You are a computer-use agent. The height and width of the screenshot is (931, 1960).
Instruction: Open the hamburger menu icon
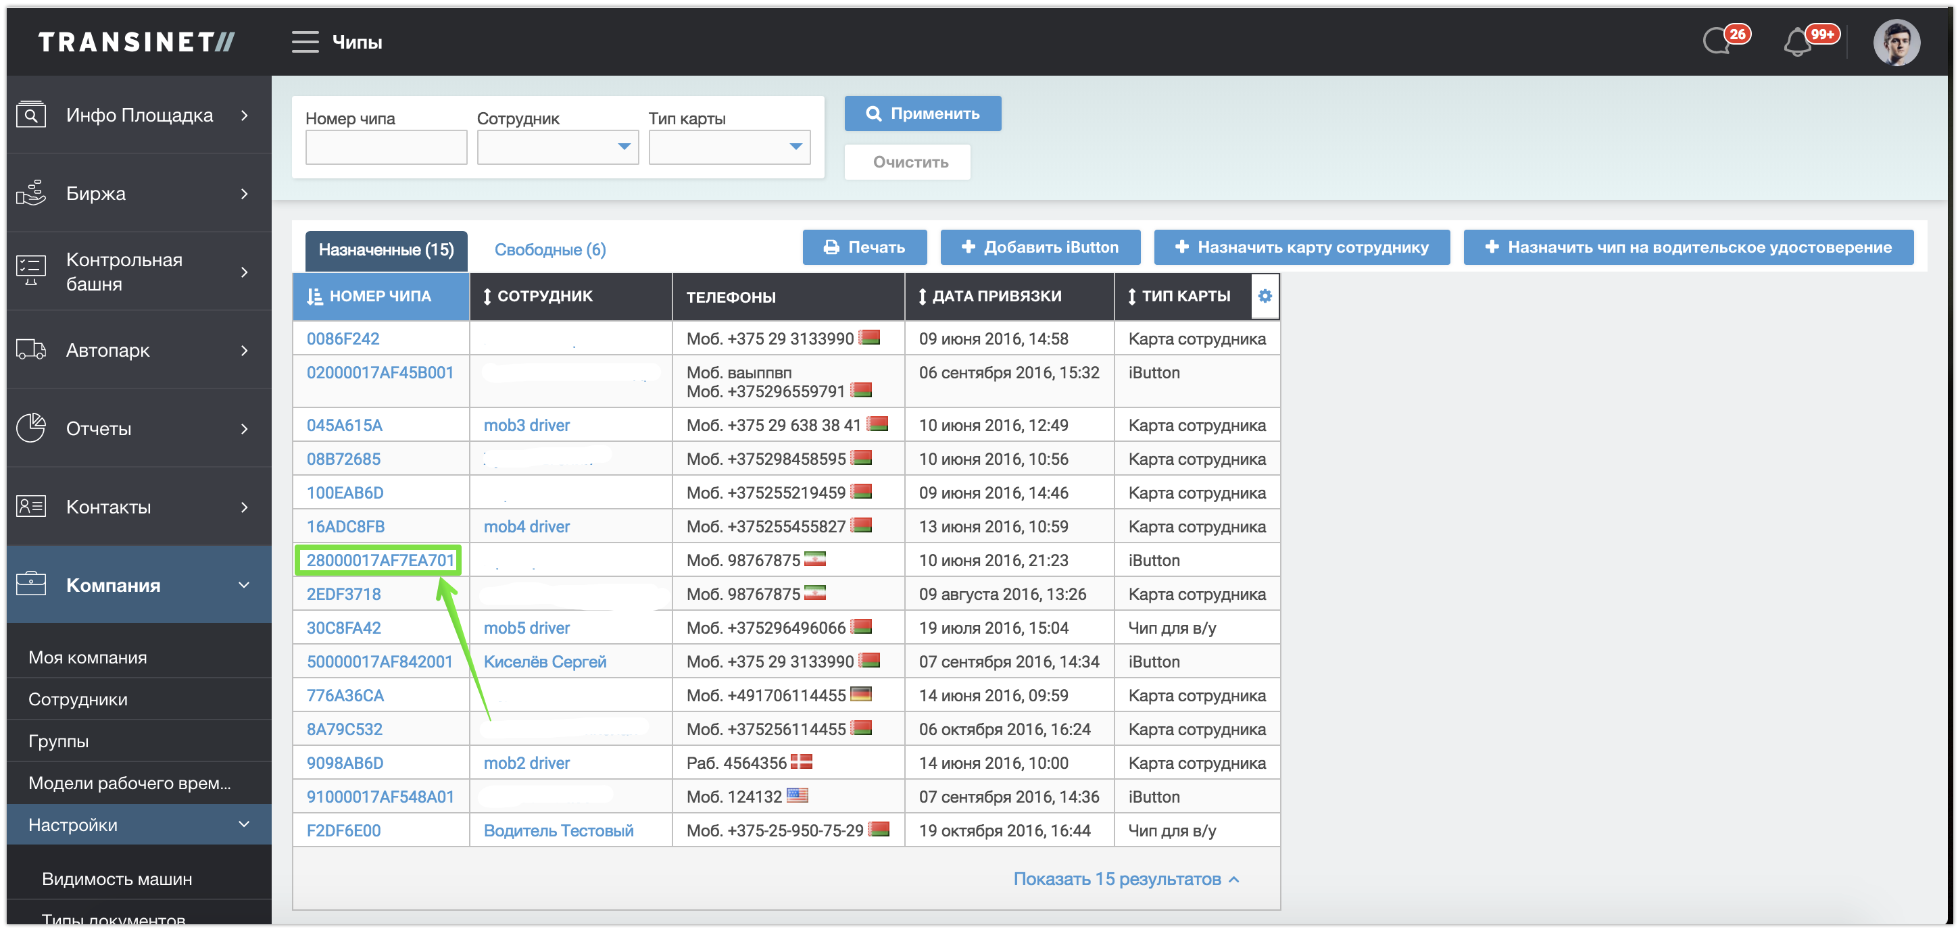(305, 42)
